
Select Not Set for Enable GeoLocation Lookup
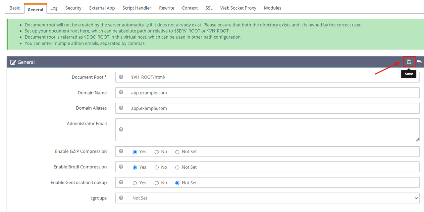(177, 183)
